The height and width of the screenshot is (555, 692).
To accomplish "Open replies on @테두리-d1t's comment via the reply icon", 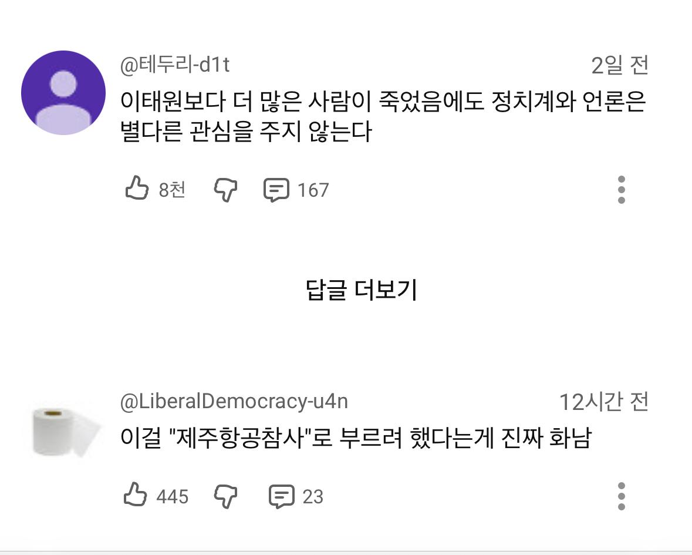I will click(278, 188).
